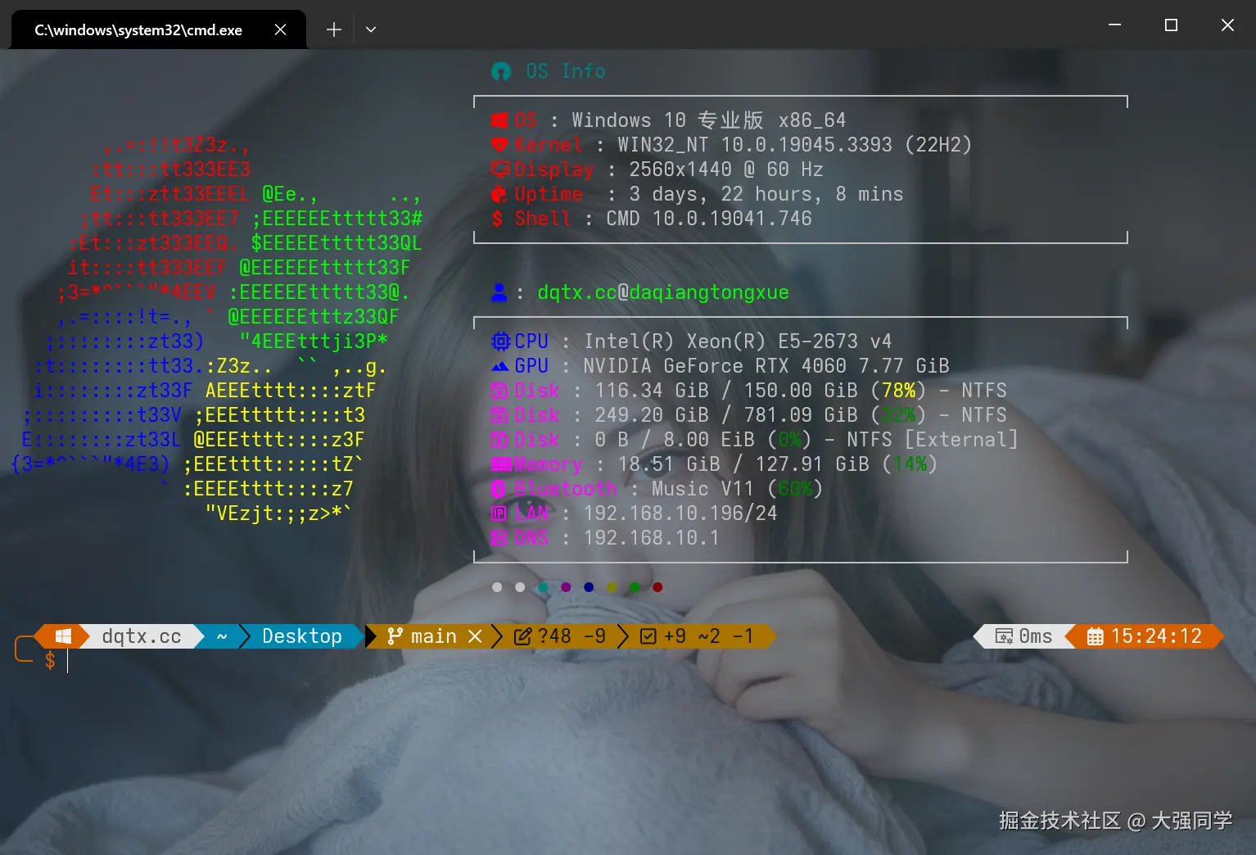Screen dimensions: 1256x855
Task: Click the 'Windows 10 专业版 x86_64' text
Action: [x=708, y=120]
